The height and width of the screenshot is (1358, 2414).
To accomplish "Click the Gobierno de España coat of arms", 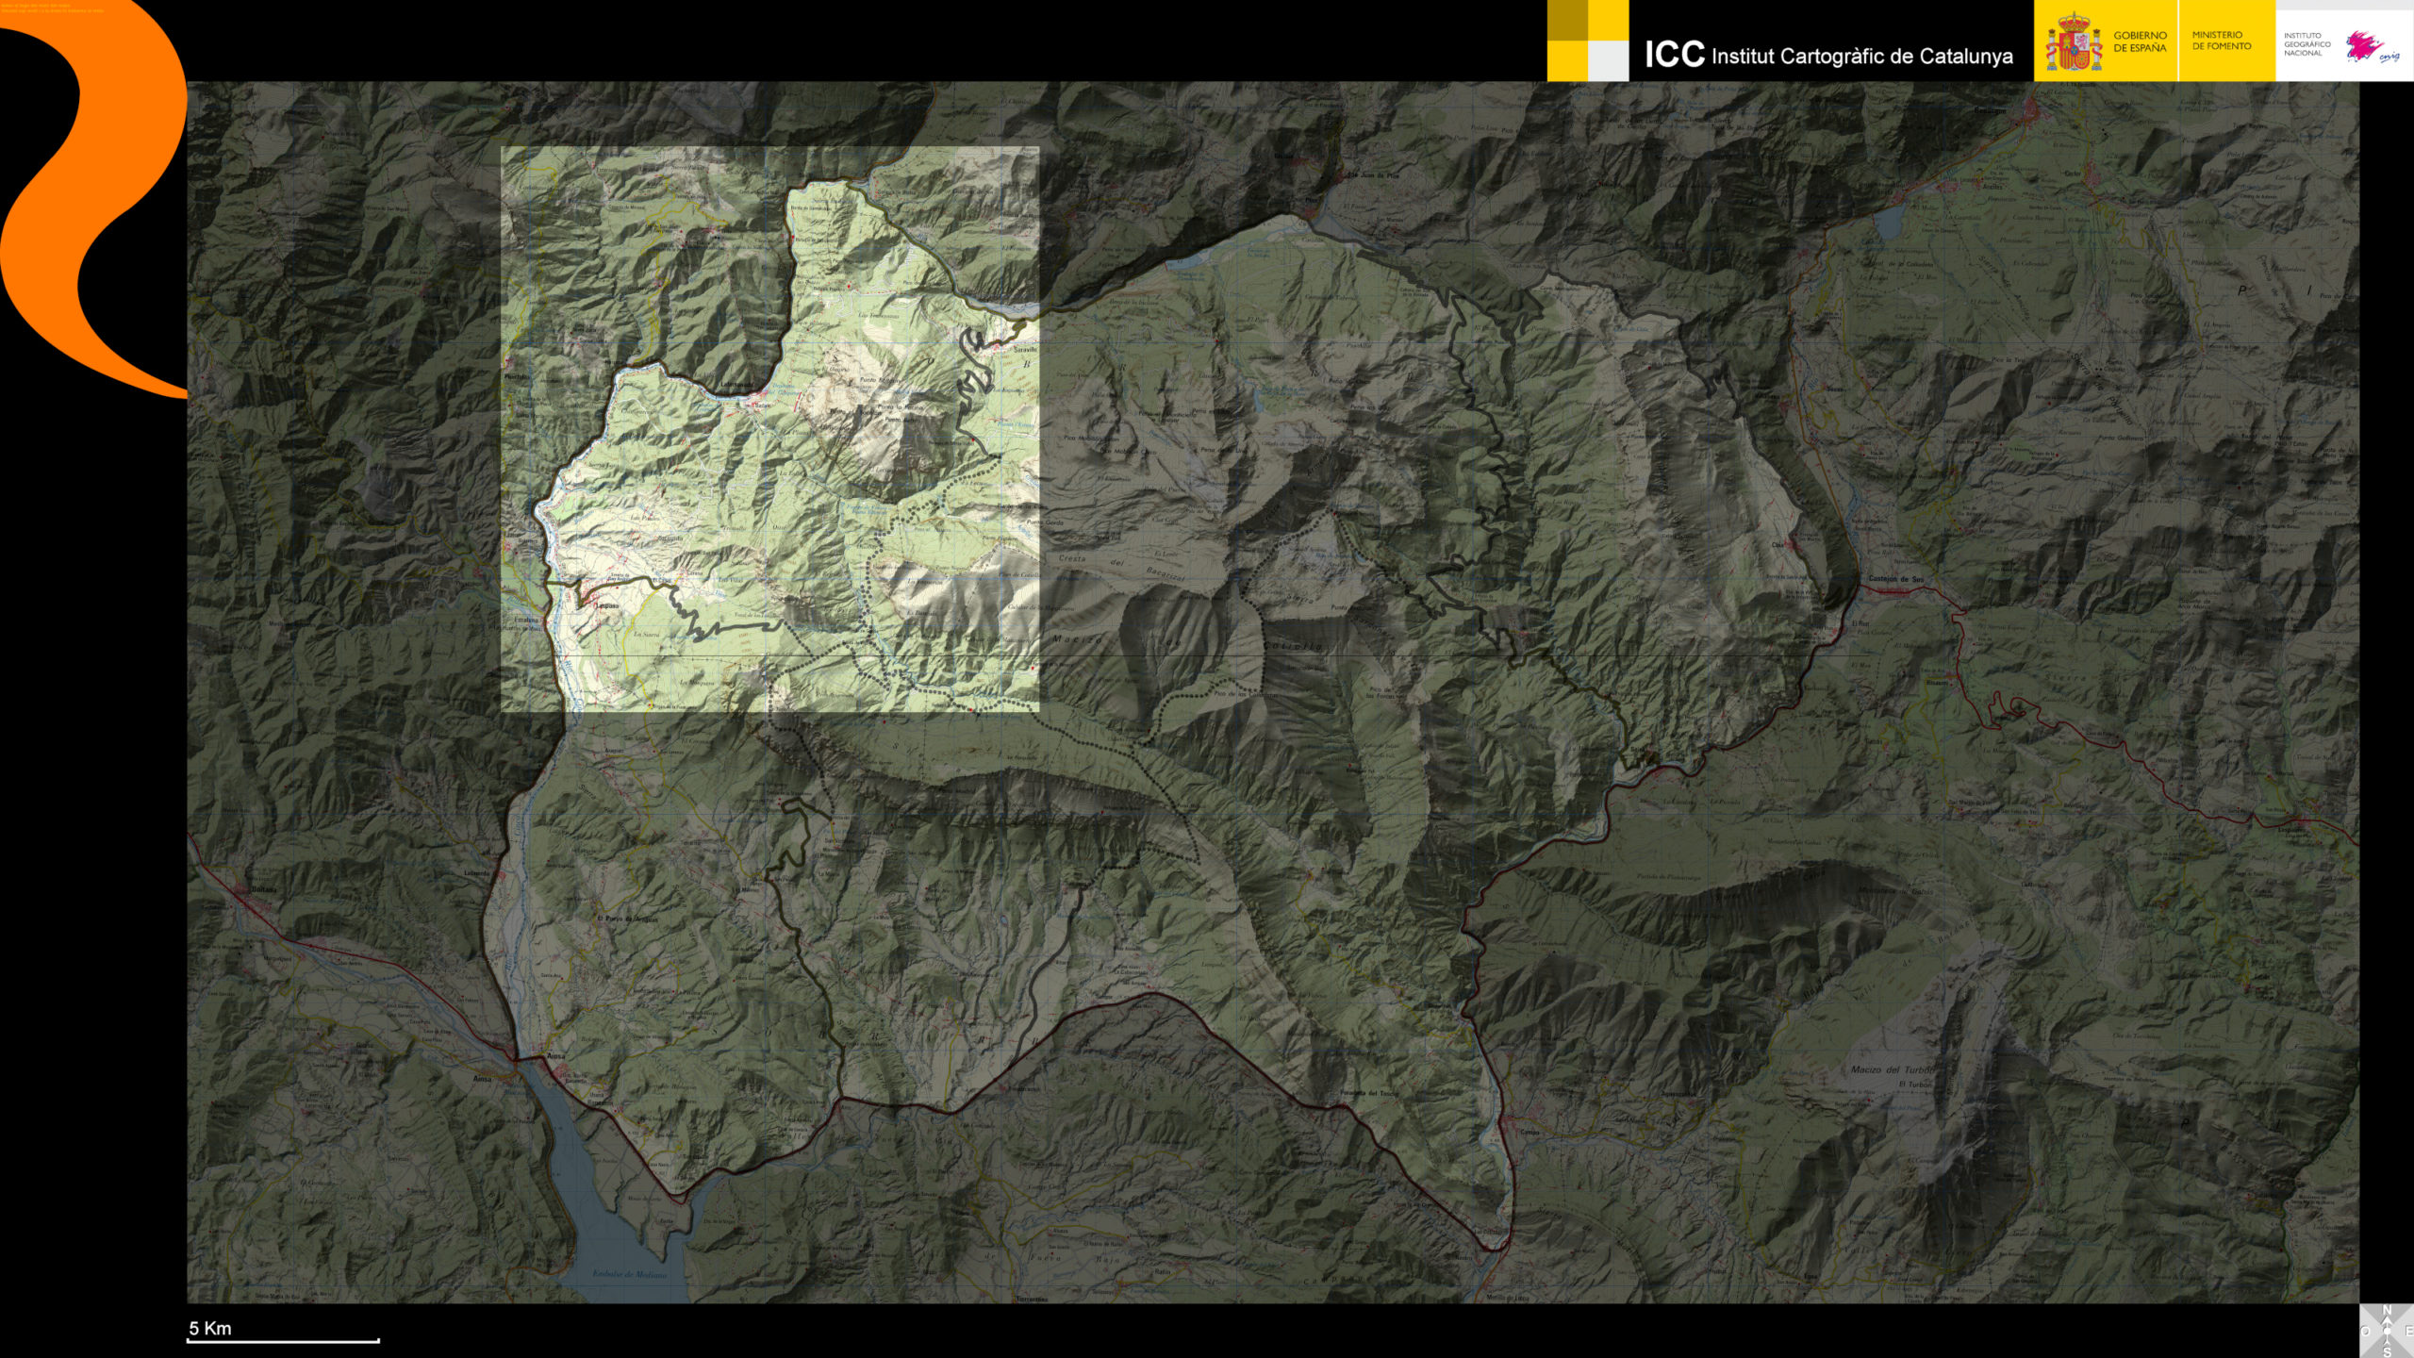I will pos(2073,43).
